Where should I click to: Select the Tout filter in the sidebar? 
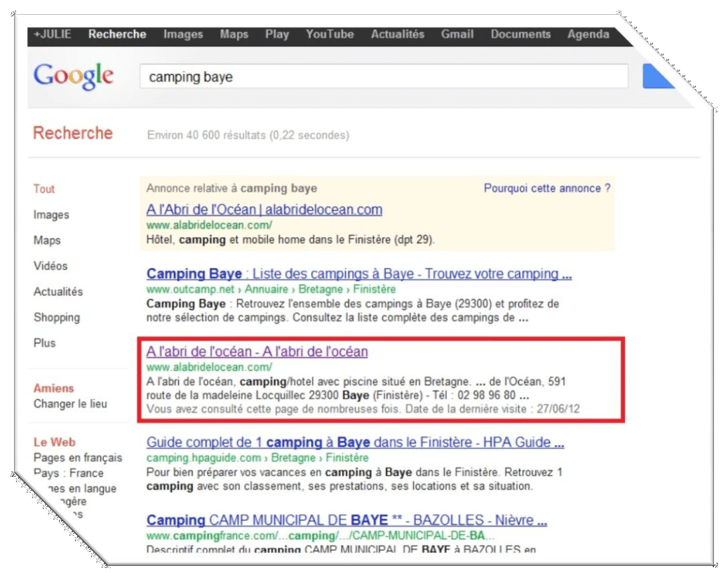click(43, 189)
